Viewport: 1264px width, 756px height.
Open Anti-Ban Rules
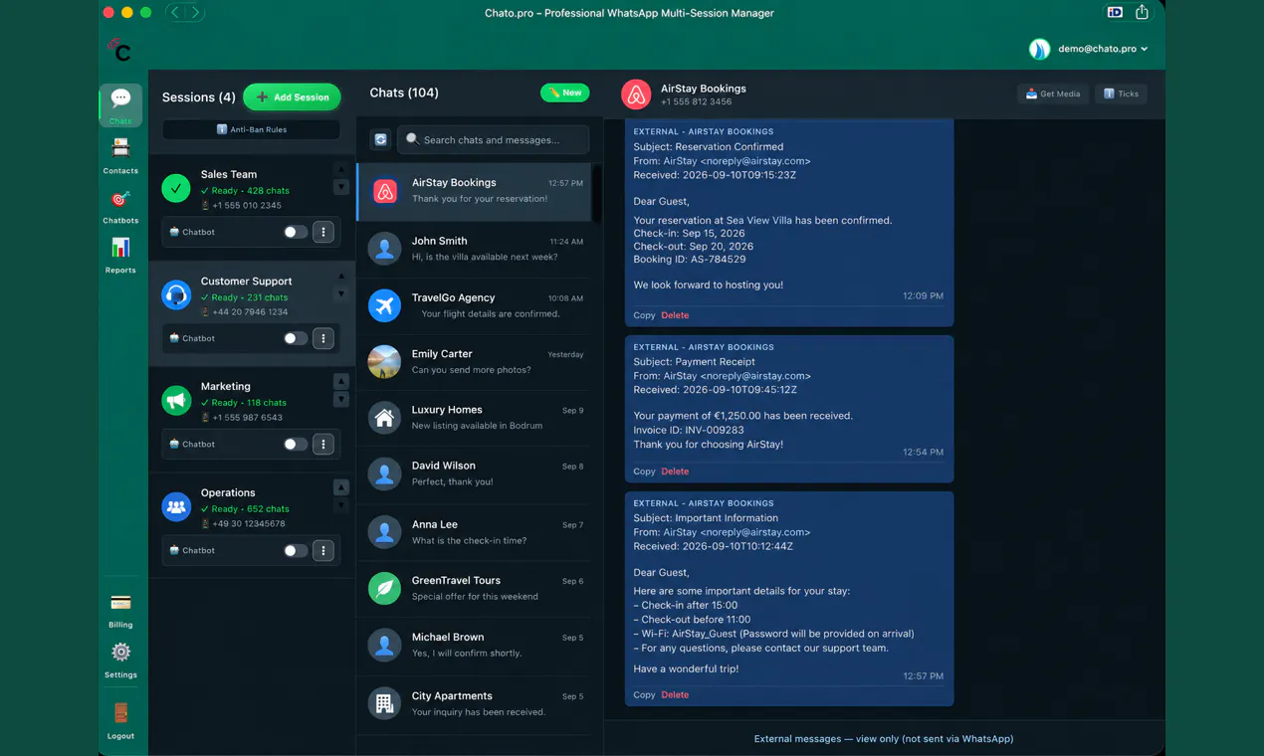click(251, 129)
